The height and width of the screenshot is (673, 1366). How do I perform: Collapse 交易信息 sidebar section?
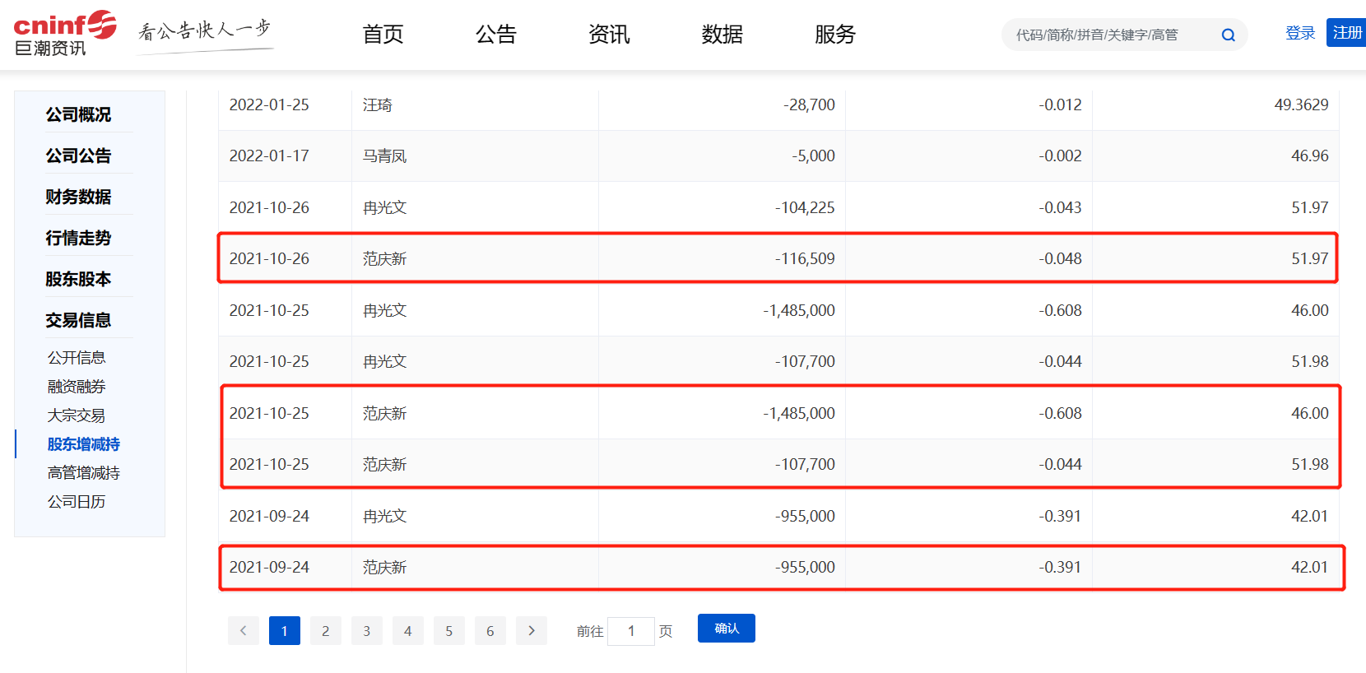pos(78,320)
